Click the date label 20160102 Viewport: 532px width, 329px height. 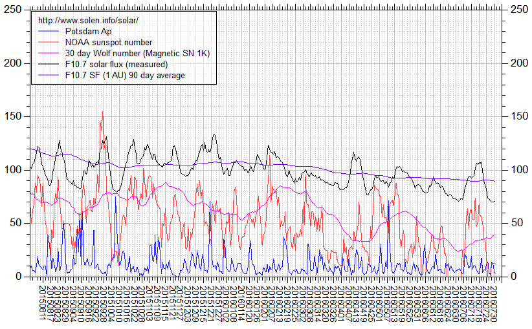tap(226, 304)
